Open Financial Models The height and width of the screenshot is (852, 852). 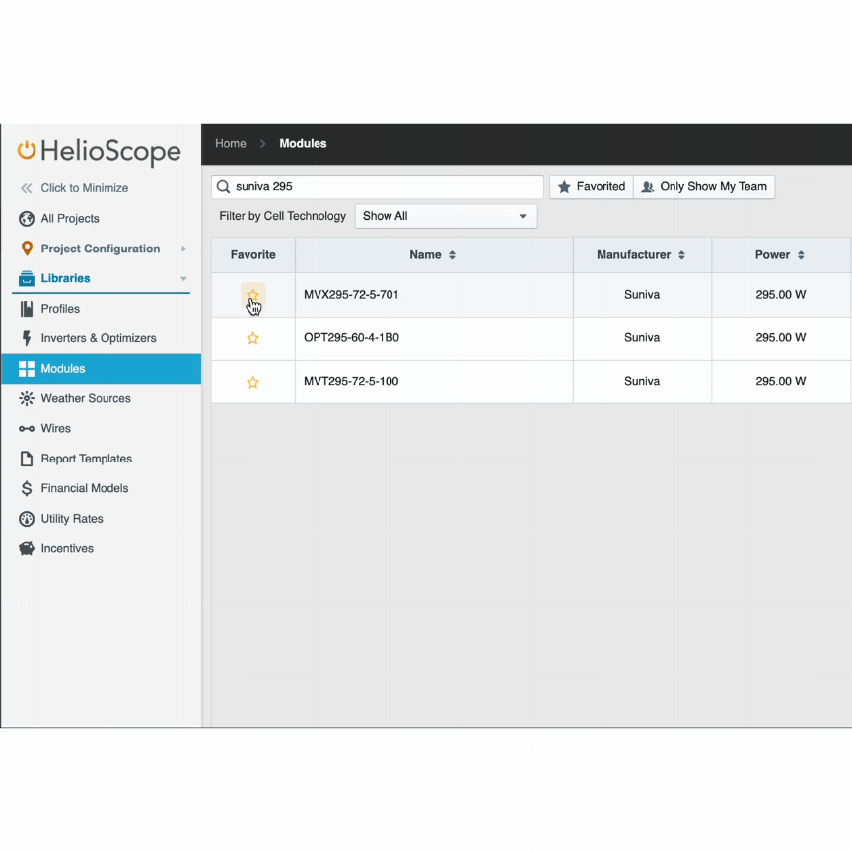(x=85, y=488)
